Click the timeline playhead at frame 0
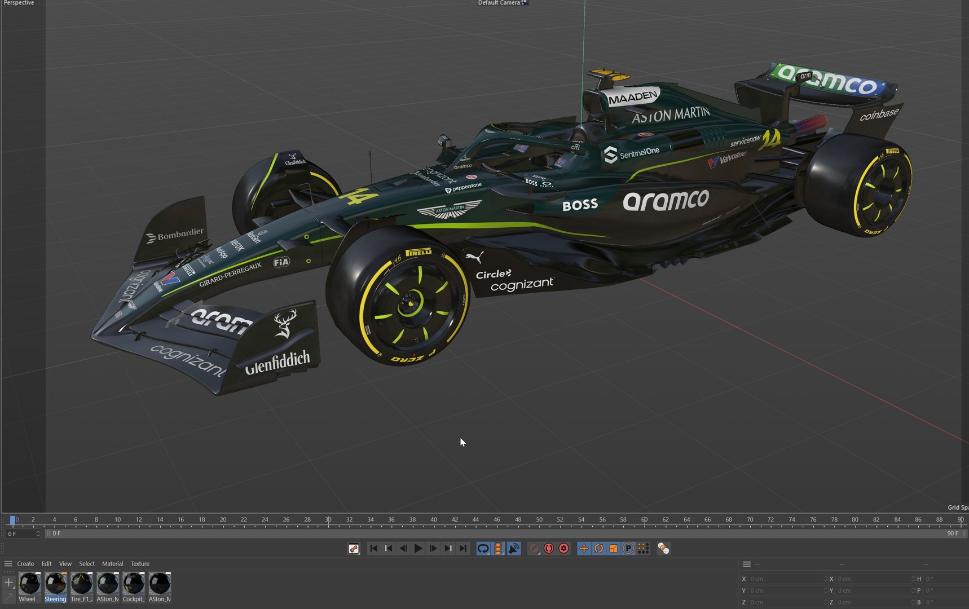Screen dimensions: 969x609 12,520
